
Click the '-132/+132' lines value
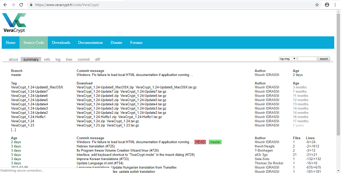click(x=313, y=159)
